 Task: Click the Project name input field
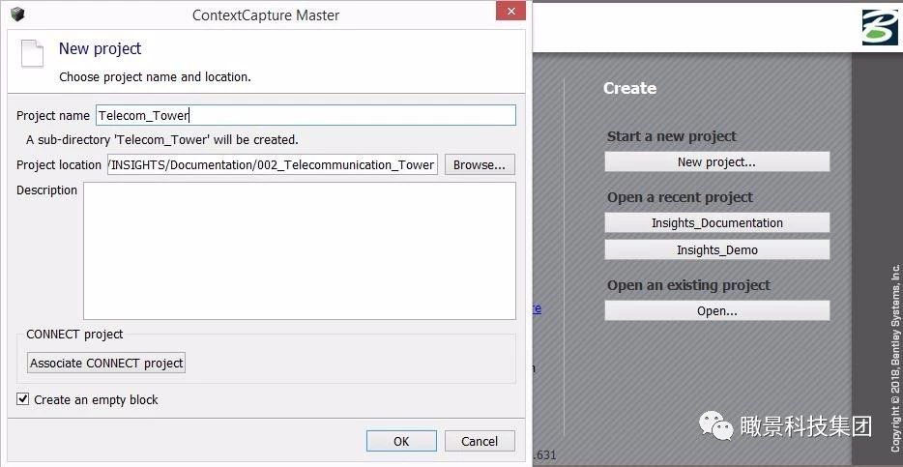click(306, 115)
